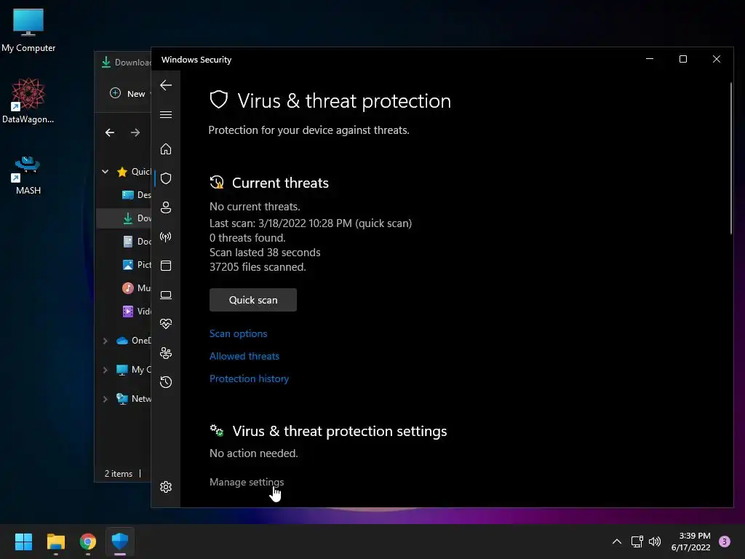
Task: Select My Computer desktop icon
Action: [28, 30]
